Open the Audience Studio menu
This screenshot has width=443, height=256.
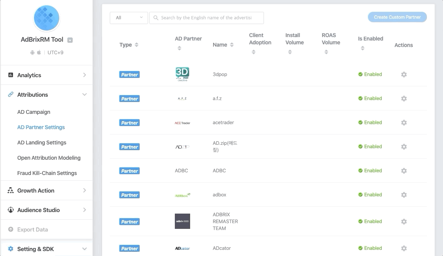click(47, 210)
